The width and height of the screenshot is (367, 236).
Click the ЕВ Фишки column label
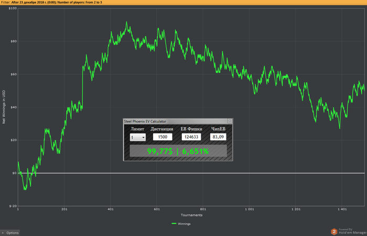(191, 129)
